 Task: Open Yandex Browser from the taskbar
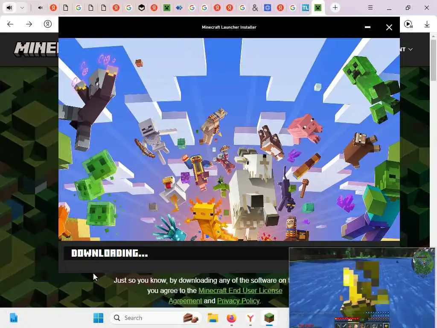tap(250, 318)
